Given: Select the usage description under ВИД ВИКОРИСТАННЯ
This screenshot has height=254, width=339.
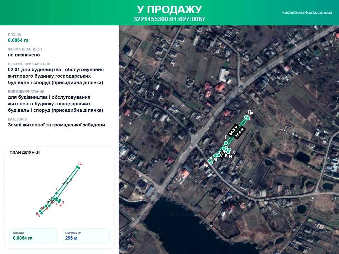Looking at the screenshot, I should click(x=56, y=104).
